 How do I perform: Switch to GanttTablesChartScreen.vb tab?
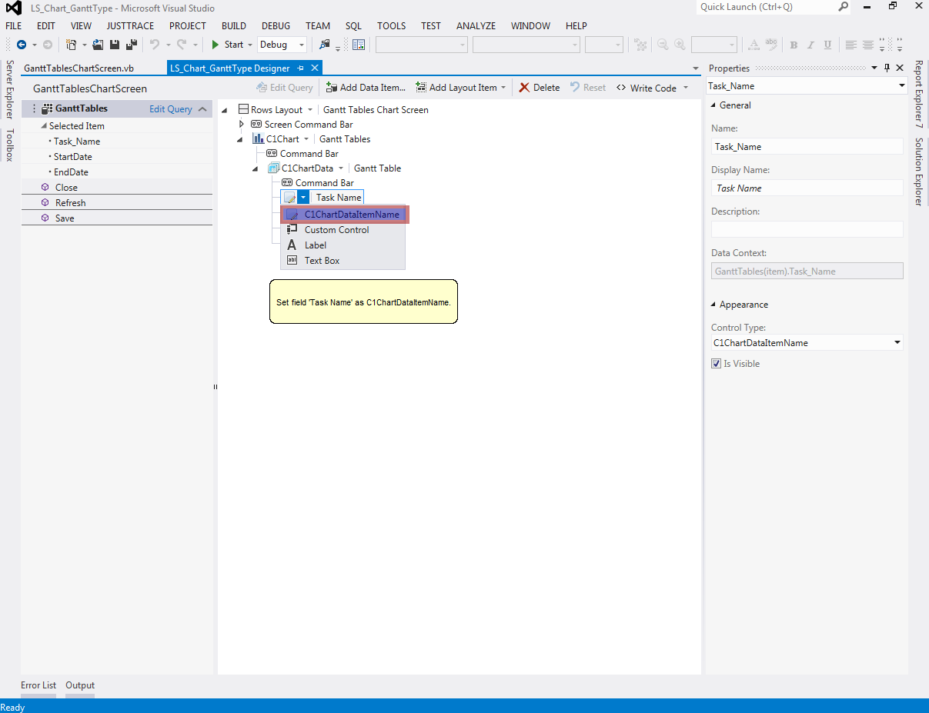pos(79,68)
